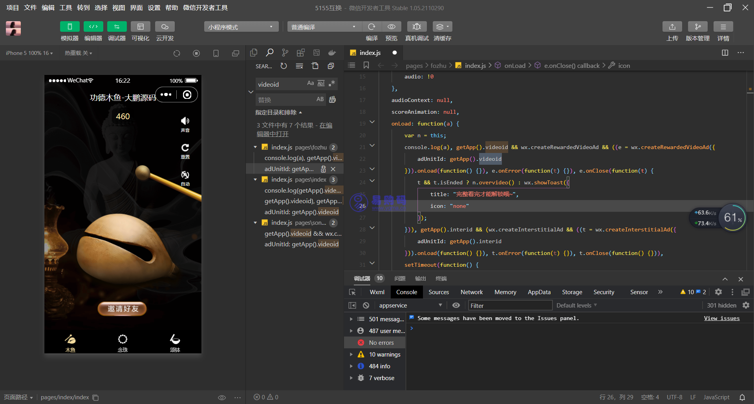Open version management (版本管理) icon

(697, 27)
